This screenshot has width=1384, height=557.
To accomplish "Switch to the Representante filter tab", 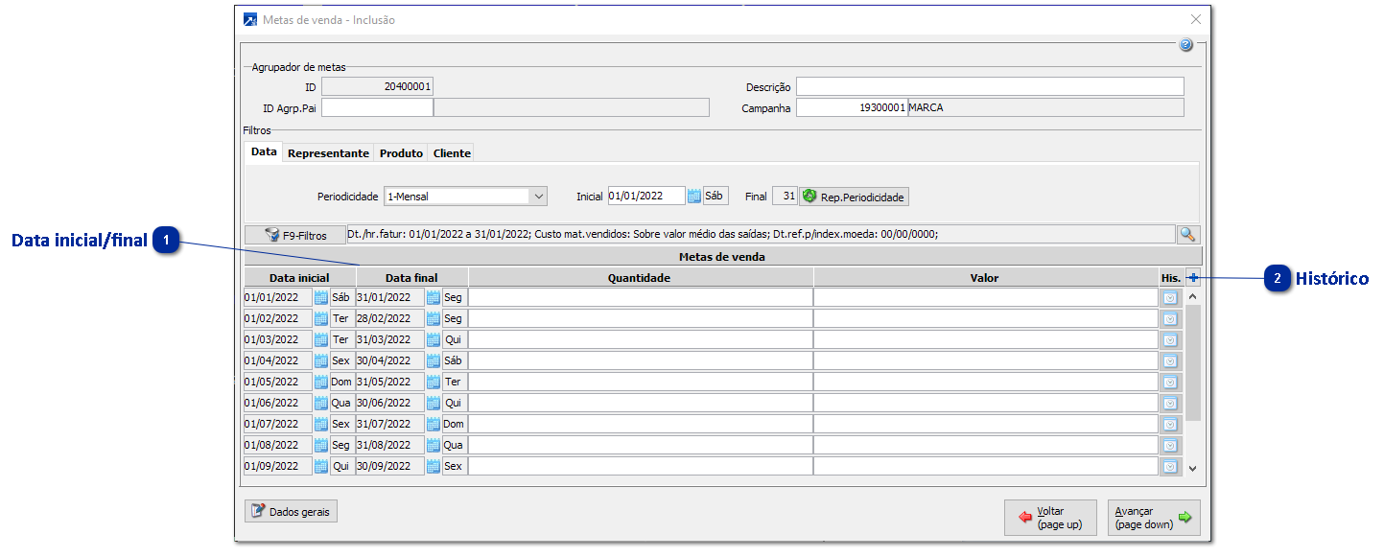I will tap(328, 153).
